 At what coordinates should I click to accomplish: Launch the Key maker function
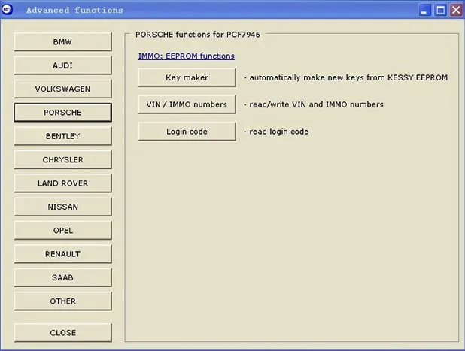187,77
